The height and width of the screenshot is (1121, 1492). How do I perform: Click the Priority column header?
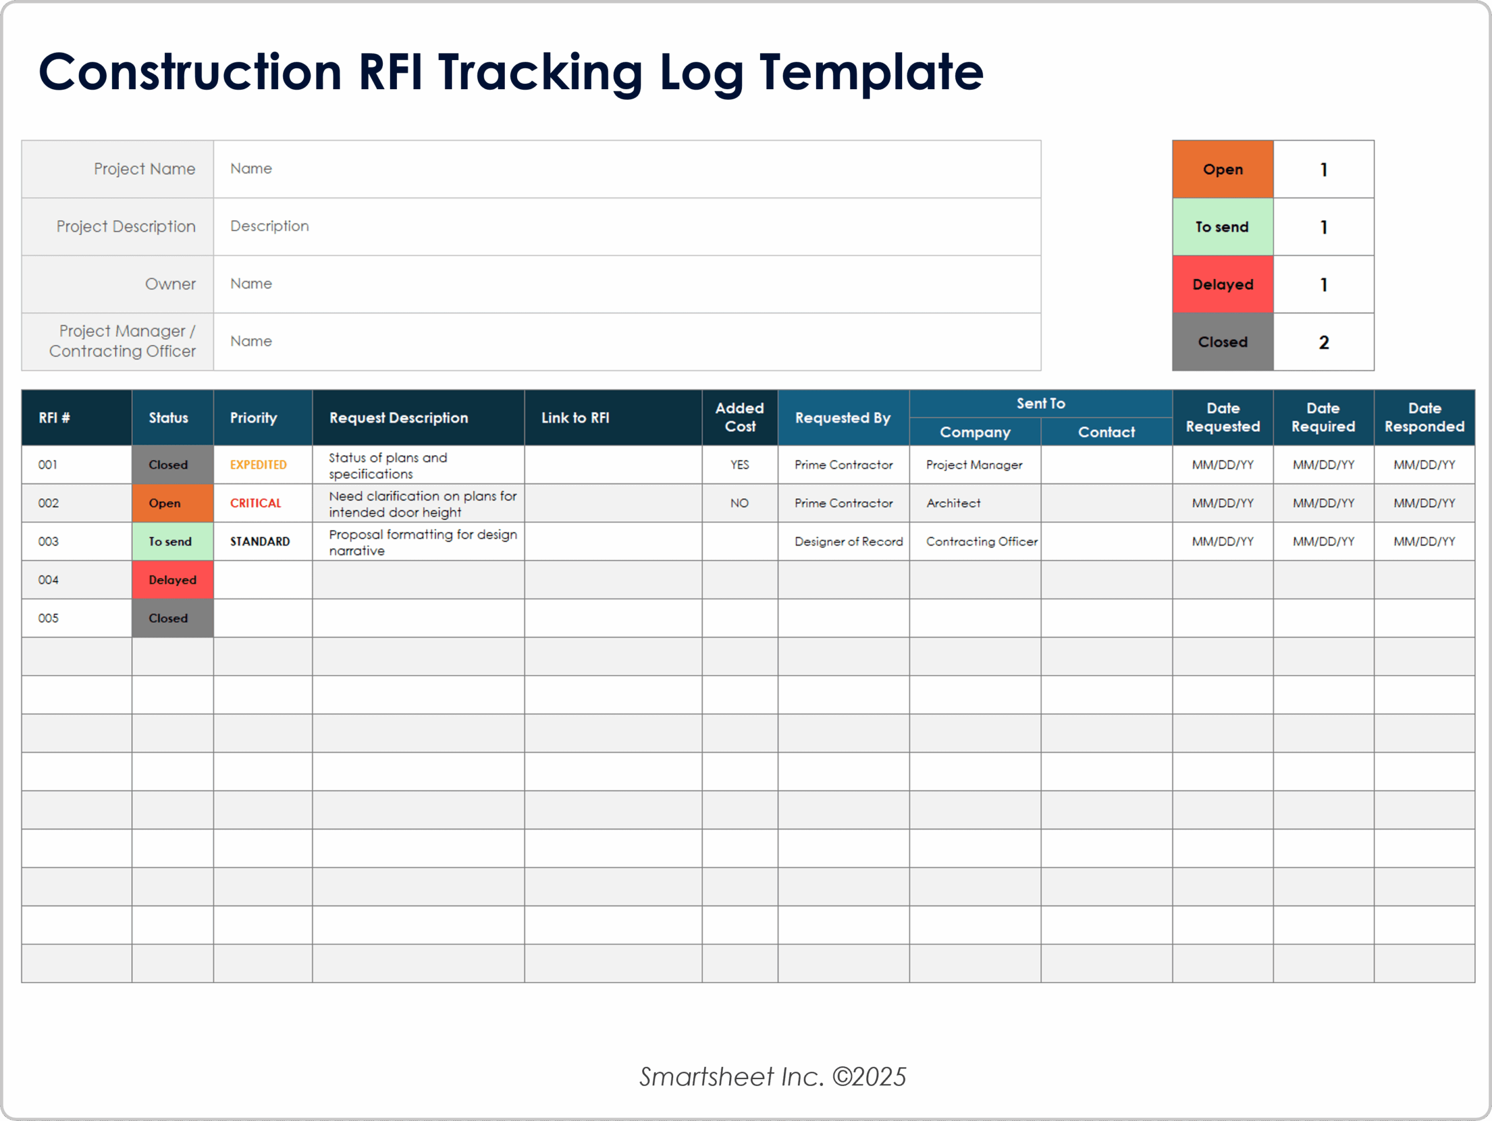pyautogui.click(x=263, y=418)
